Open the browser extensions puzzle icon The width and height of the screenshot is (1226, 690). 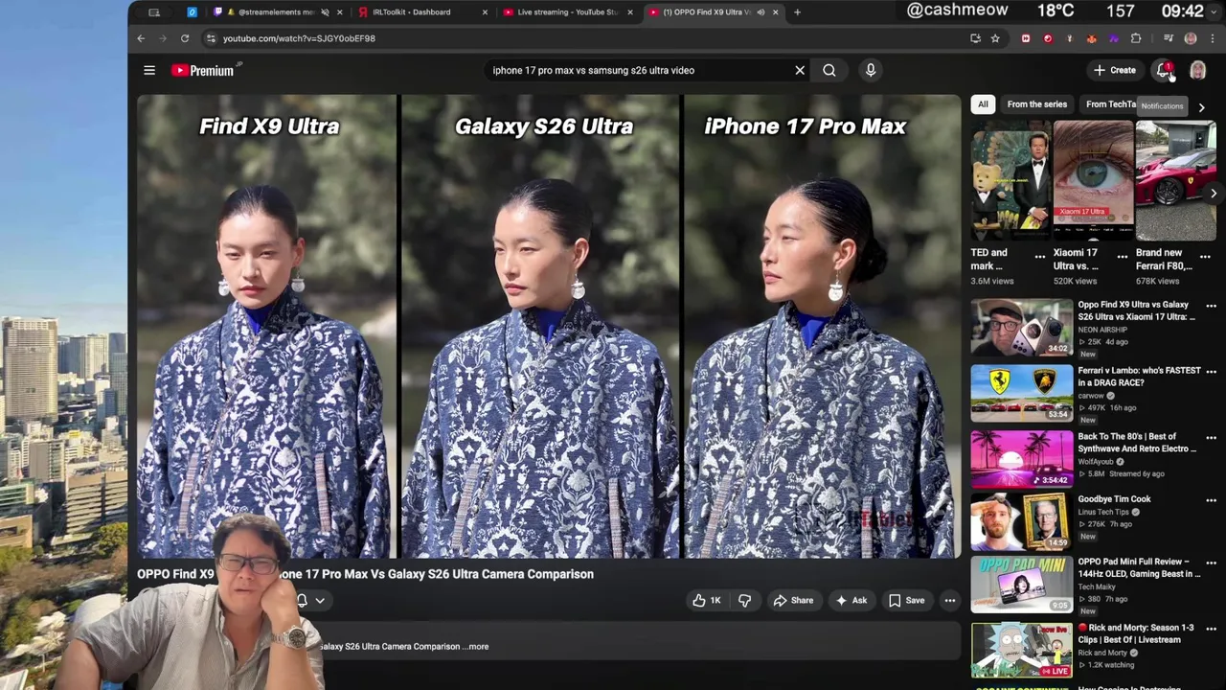click(x=1136, y=38)
